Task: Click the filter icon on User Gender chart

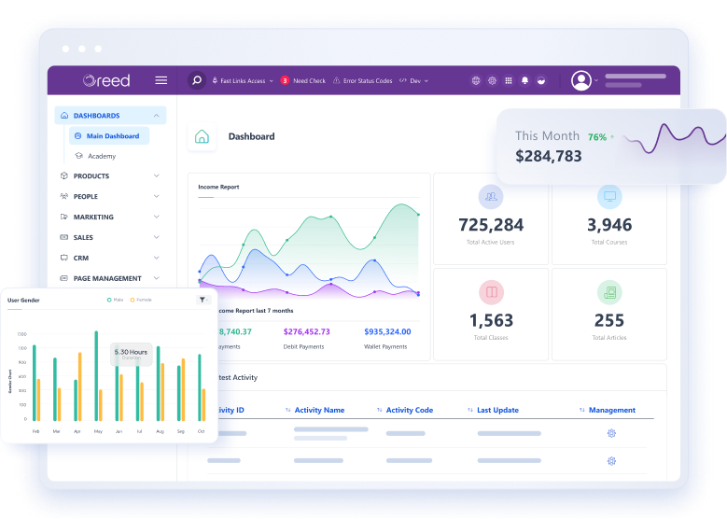Action: tap(203, 300)
